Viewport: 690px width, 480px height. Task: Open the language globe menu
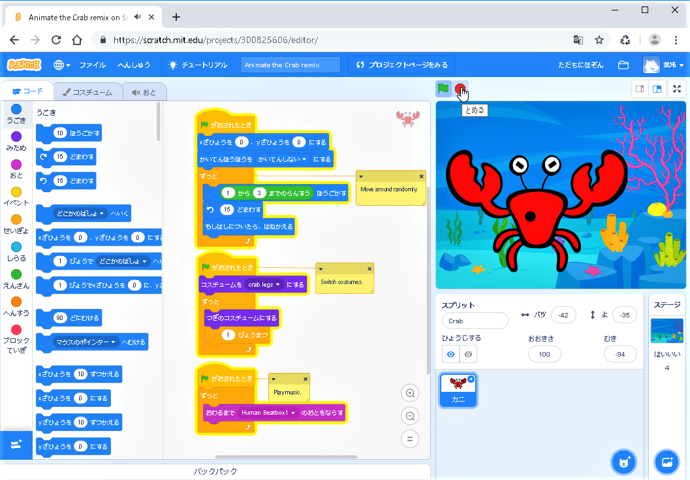(x=61, y=65)
